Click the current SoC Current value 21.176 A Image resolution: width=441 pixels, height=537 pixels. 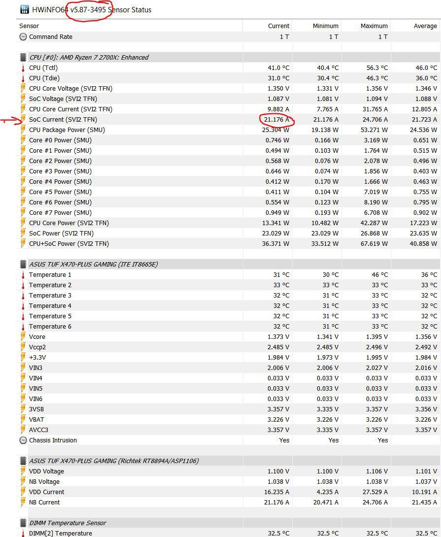(x=276, y=120)
